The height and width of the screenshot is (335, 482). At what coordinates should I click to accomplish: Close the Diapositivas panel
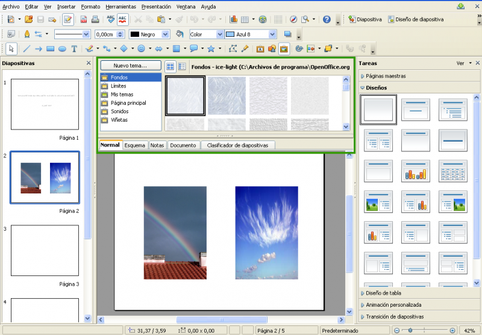click(x=89, y=63)
